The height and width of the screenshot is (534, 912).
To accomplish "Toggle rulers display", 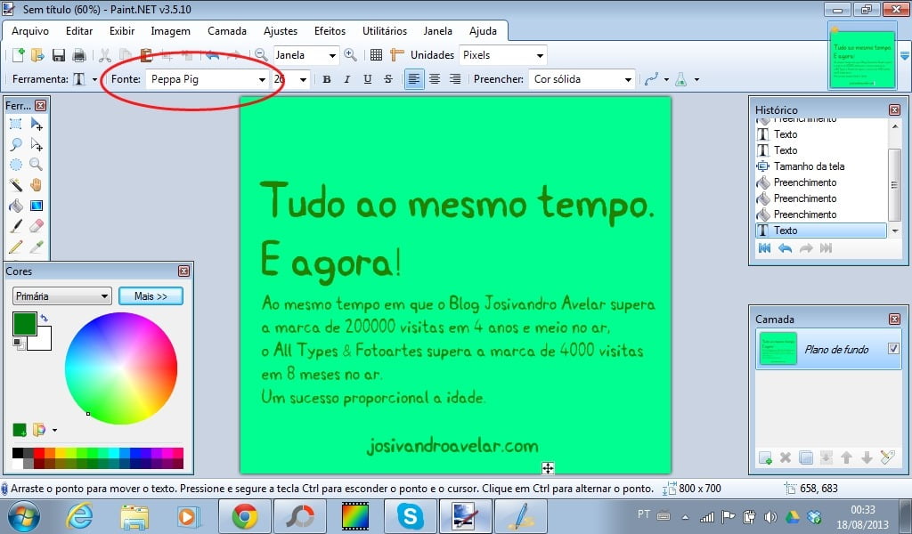I will tap(396, 55).
